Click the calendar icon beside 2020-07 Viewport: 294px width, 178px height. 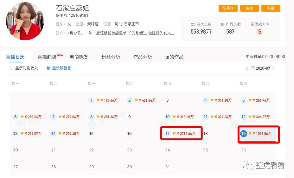click(x=252, y=68)
